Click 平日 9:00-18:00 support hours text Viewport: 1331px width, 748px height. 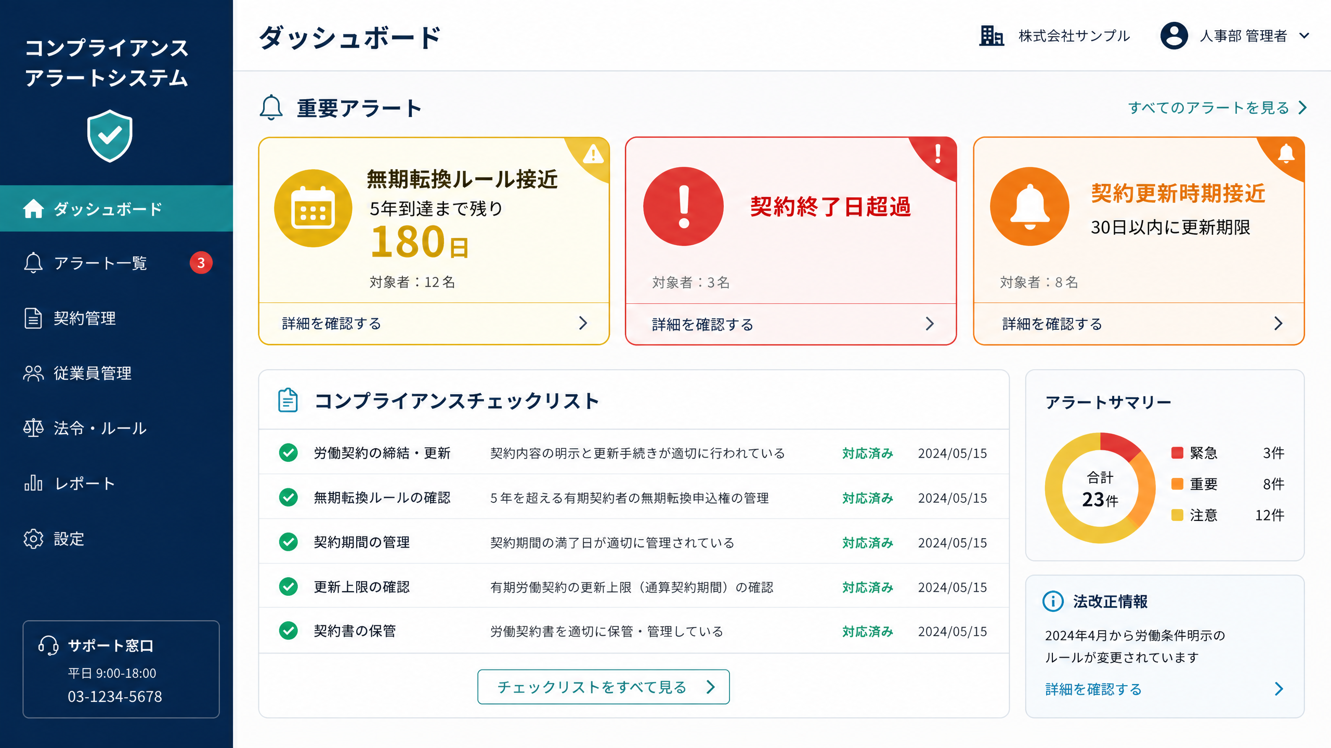point(112,673)
